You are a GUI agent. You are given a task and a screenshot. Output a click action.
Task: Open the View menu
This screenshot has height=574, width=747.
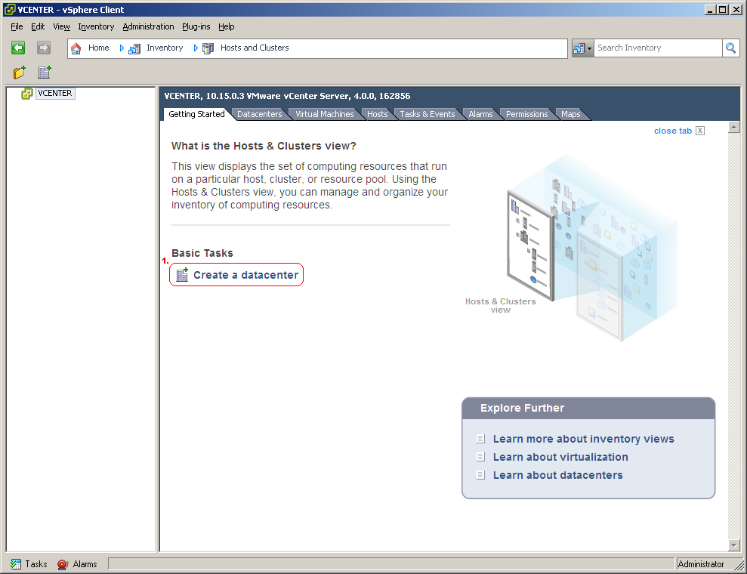coord(61,26)
